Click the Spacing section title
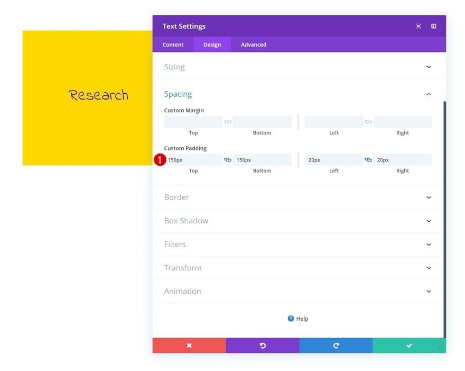Screen dimensions: 465x371 click(178, 94)
